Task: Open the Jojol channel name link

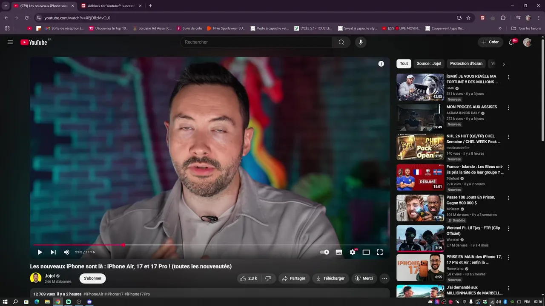Action: [50, 276]
